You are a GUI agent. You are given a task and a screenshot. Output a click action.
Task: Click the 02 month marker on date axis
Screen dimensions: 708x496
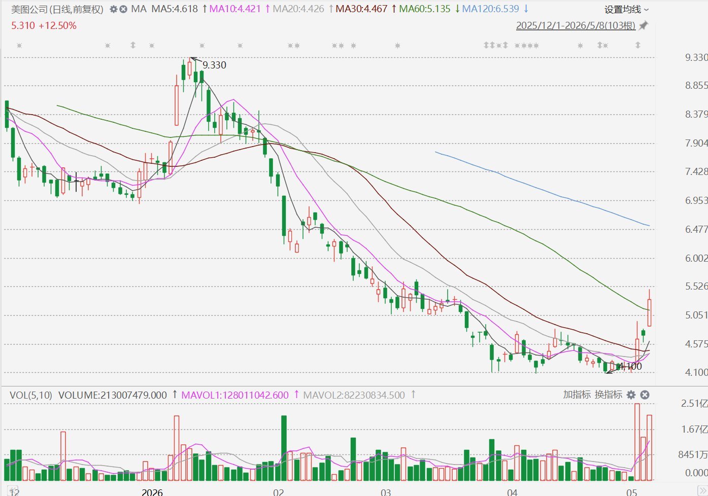point(278,492)
